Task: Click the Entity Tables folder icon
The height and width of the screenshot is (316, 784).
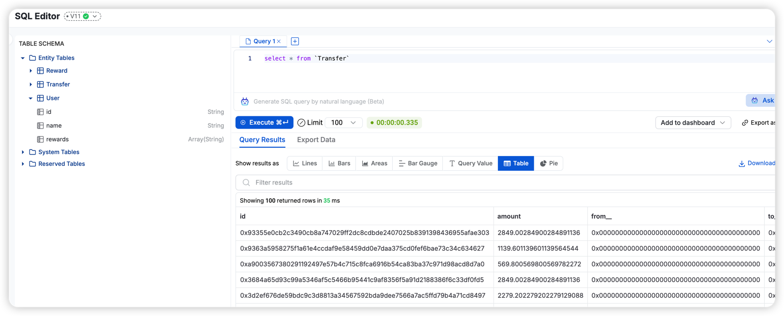Action: coord(32,58)
